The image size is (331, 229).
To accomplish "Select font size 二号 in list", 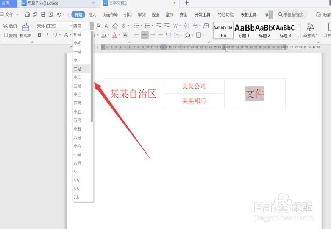I will 82,69.
